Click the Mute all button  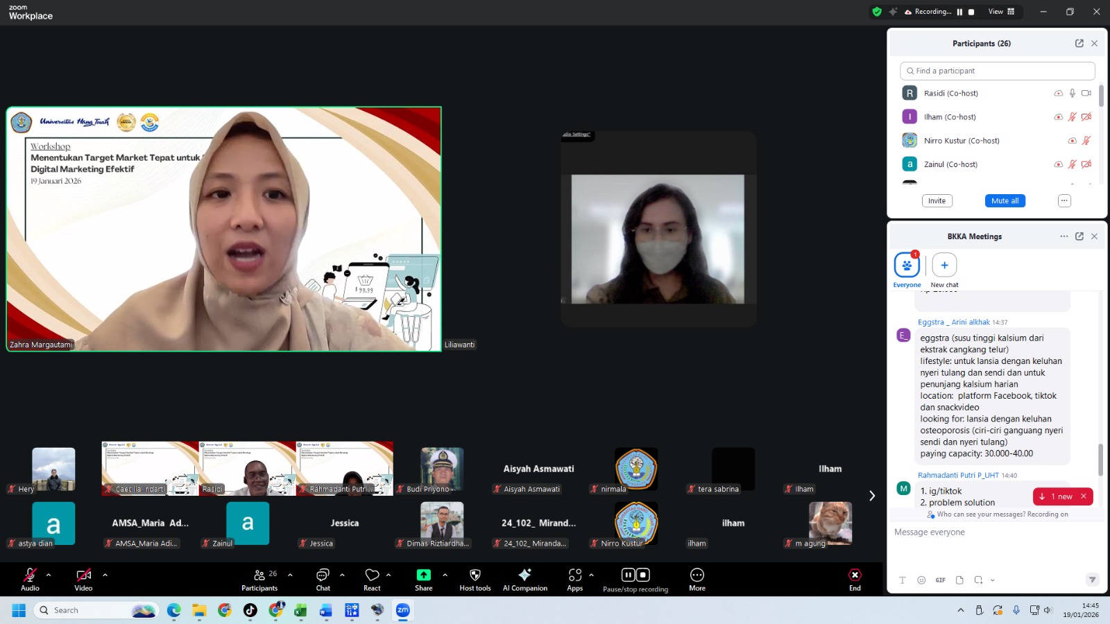(1005, 201)
